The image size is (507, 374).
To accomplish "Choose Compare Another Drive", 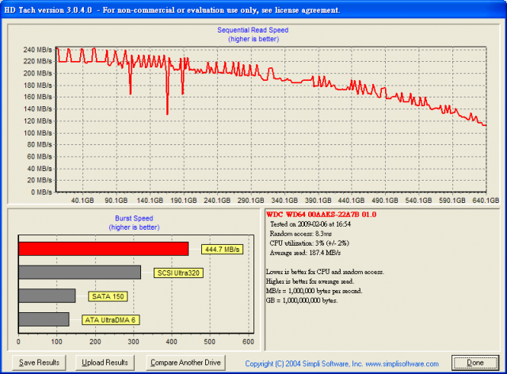I will coord(185,363).
